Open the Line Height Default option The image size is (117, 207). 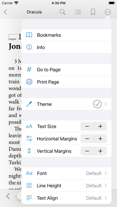pyautogui.click(x=66, y=186)
